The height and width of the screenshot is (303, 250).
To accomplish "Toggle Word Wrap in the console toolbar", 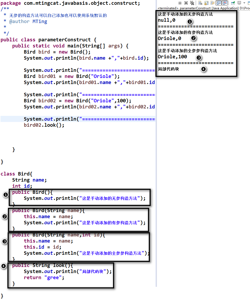I will point(213,3).
